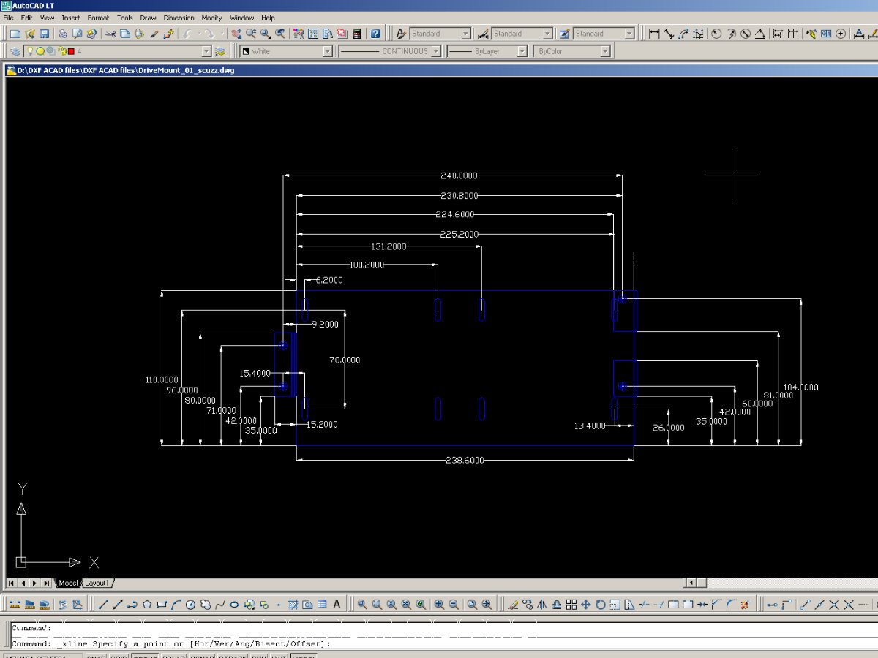Image resolution: width=878 pixels, height=658 pixels.
Task: Select the Multiline Text tool
Action: pyautogui.click(x=337, y=605)
